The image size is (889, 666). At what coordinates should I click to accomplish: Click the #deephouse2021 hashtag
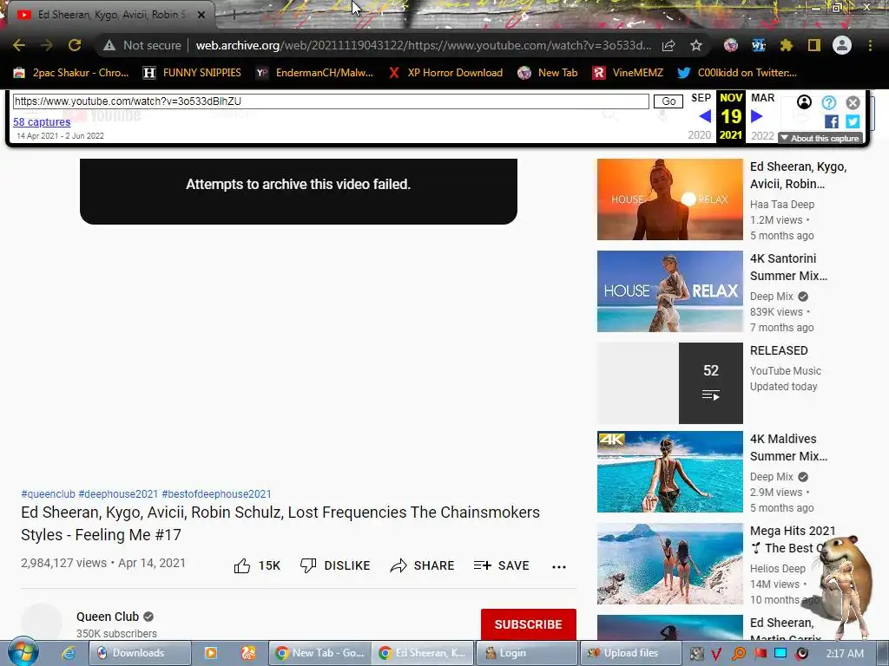pyautogui.click(x=118, y=493)
